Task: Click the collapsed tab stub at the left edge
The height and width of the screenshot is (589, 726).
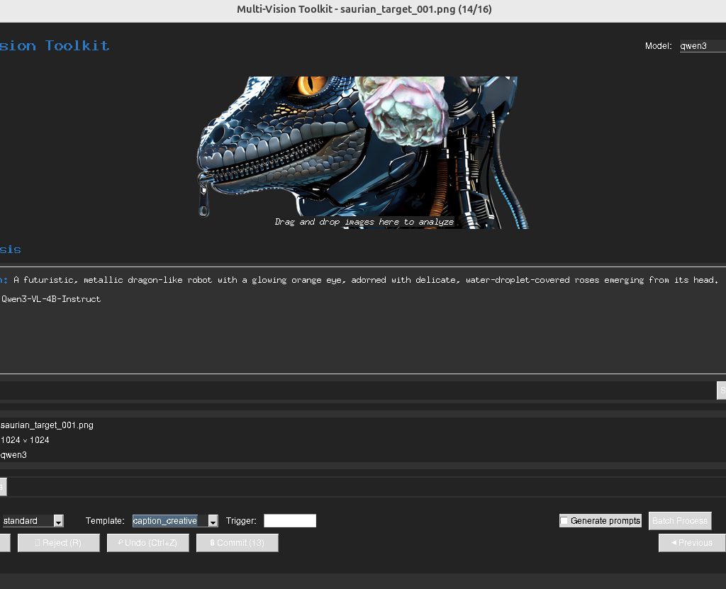Action: tap(2, 487)
